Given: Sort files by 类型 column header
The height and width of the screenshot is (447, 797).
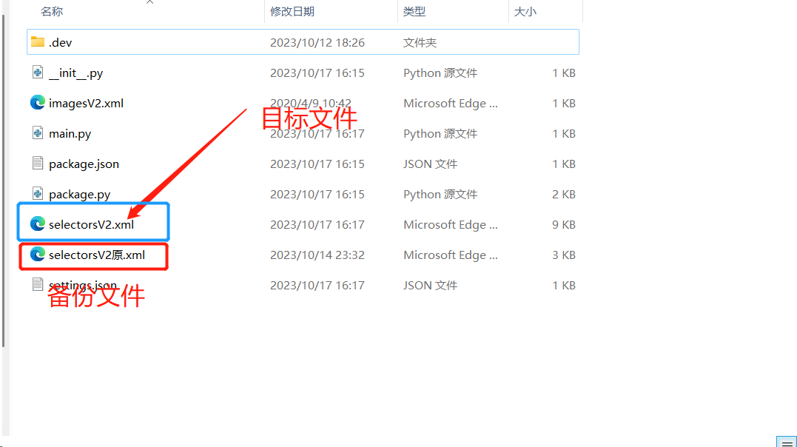Looking at the screenshot, I should (414, 12).
